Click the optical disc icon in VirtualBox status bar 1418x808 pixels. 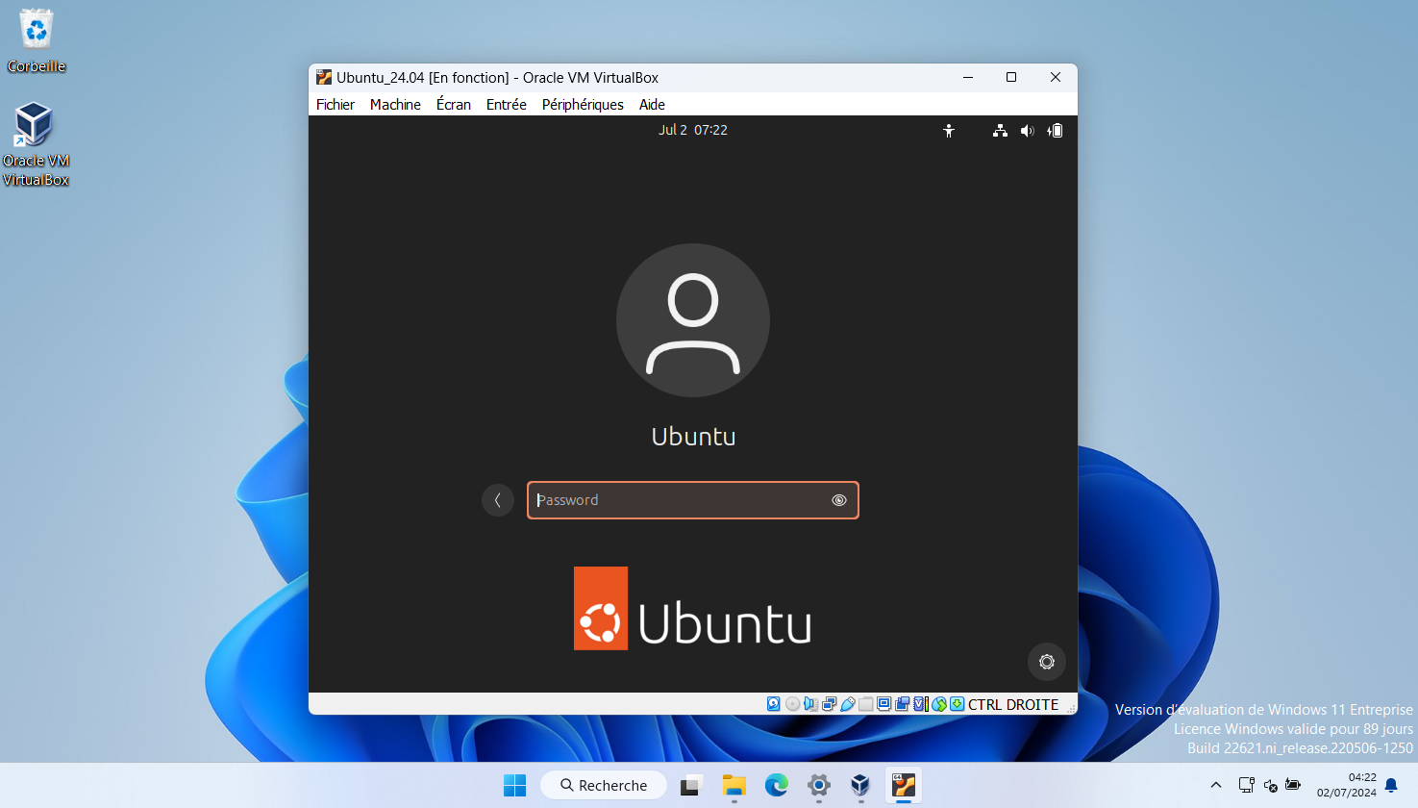point(792,704)
